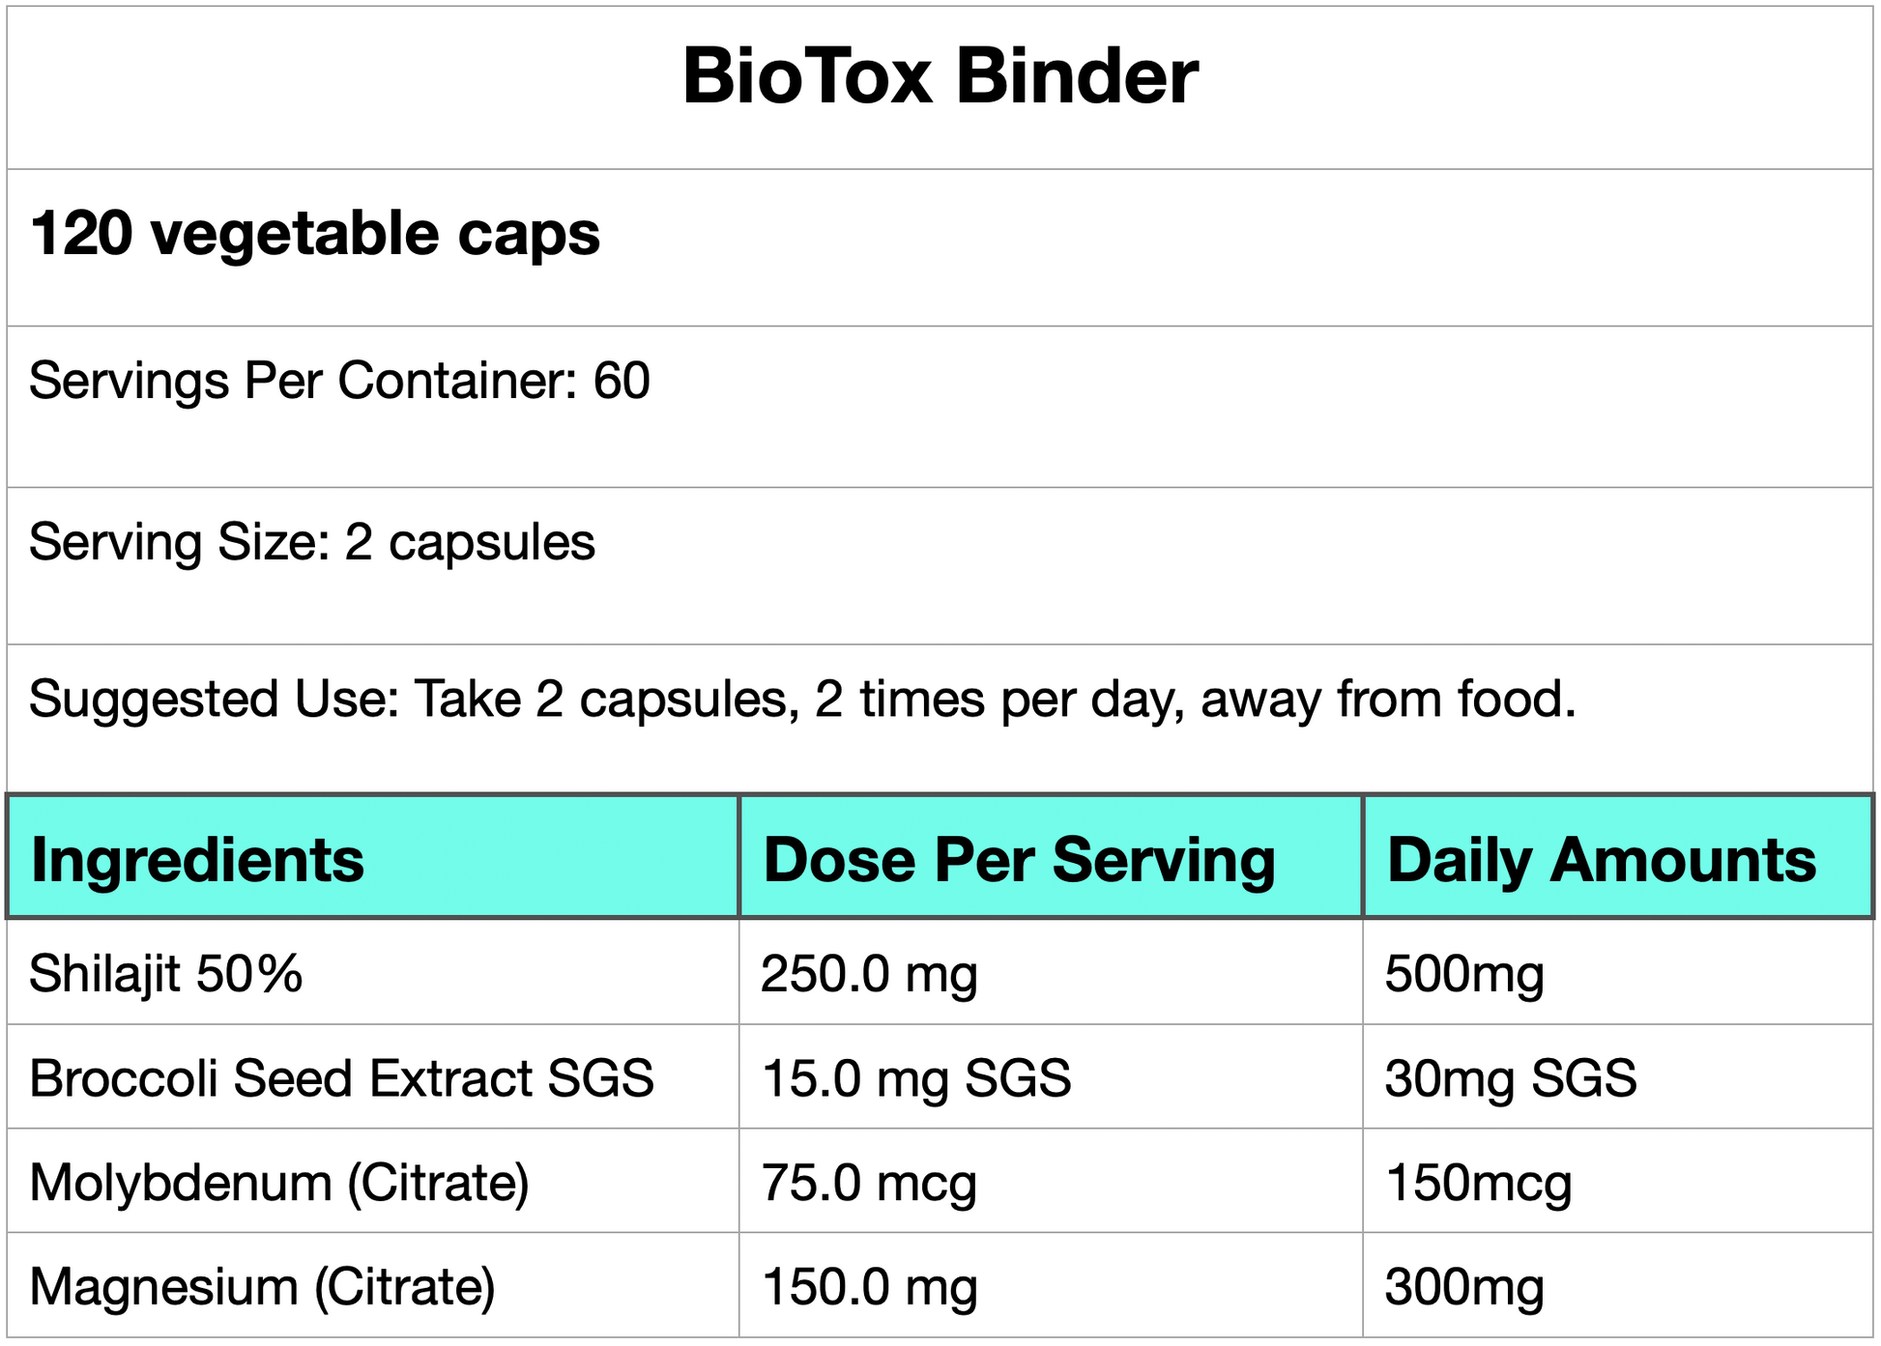Select the 75.0 mcg dose cell
The width and height of the screenshot is (1881, 1346).
[869, 1183]
